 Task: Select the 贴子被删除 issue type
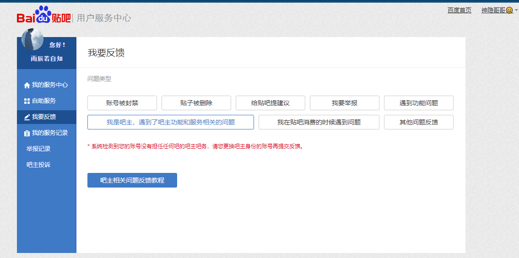pyautogui.click(x=196, y=103)
